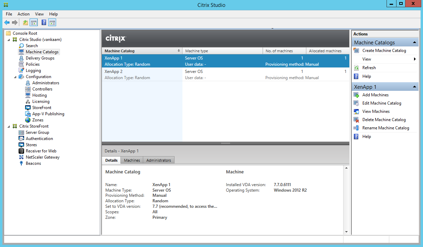Collapse the Citrix Studio (vankaam) tree node
Viewport: 423px width, 247px height.
(9, 40)
